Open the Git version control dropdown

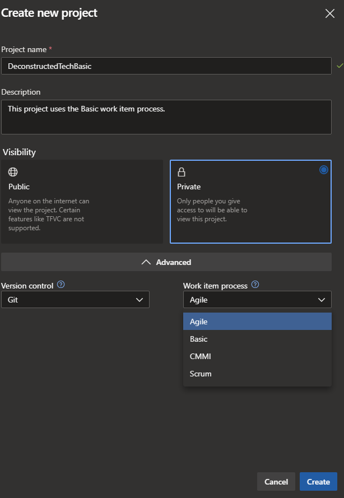pyautogui.click(x=75, y=300)
